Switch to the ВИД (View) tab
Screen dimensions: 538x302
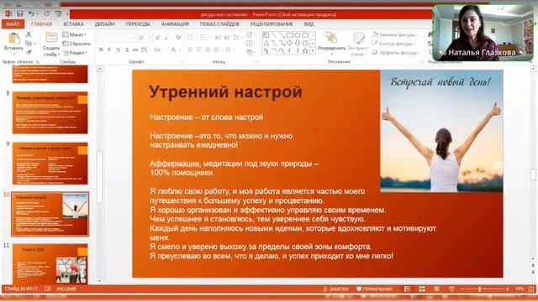point(309,24)
